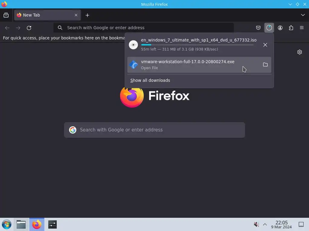Expand hidden system tray icons arrow
Screen dimensions: 309x231
pos(265,224)
